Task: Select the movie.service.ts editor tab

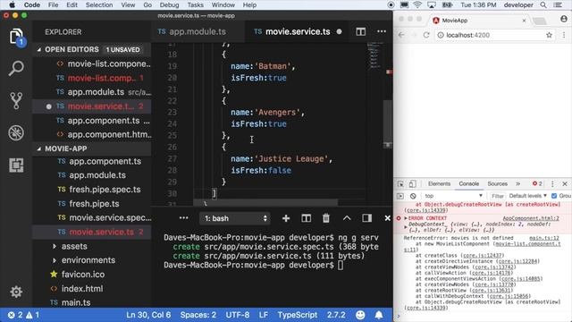Action: pyautogui.click(x=298, y=32)
